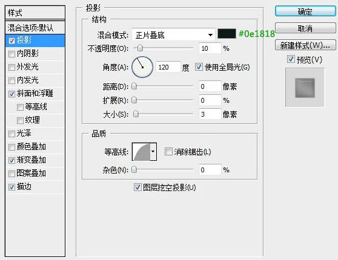338x260 pixels.
Task: Click the style preview thumbnail
Action: [305, 88]
